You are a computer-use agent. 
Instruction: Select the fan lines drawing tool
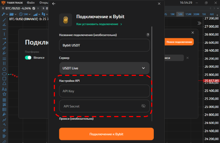(4, 114)
